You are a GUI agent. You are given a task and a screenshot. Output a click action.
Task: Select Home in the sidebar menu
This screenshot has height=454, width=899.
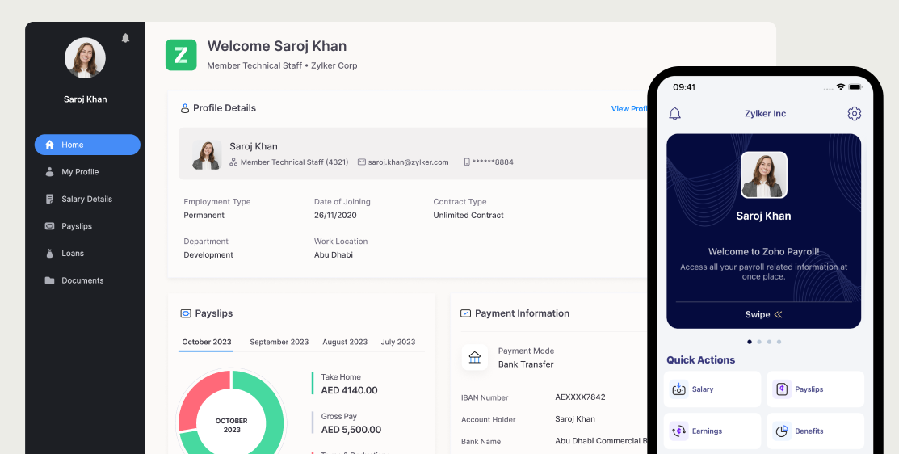tap(87, 145)
